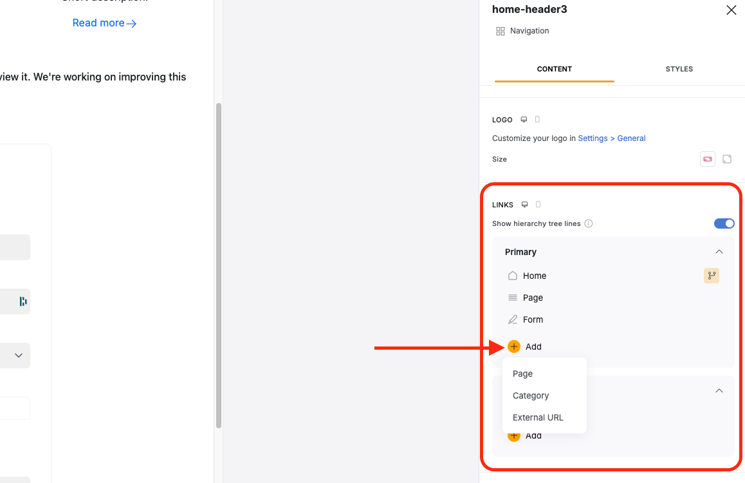This screenshot has width=745, height=483.
Task: Close the home-header3 panel
Action: (731, 10)
